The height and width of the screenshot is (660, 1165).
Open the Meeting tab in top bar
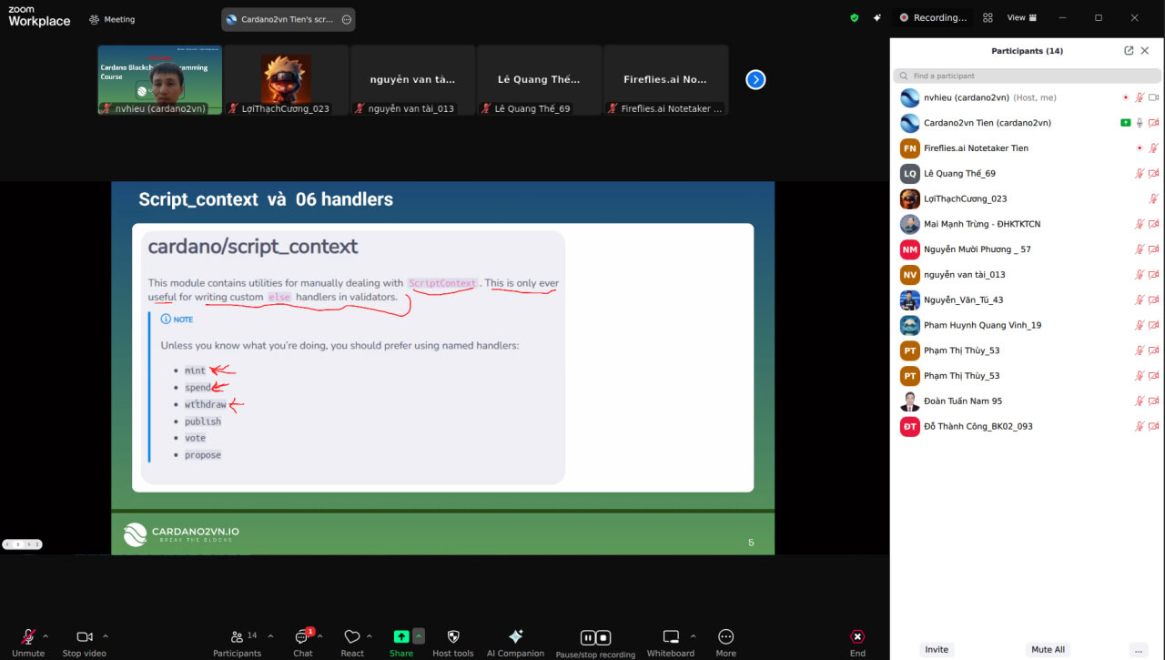[x=112, y=19]
